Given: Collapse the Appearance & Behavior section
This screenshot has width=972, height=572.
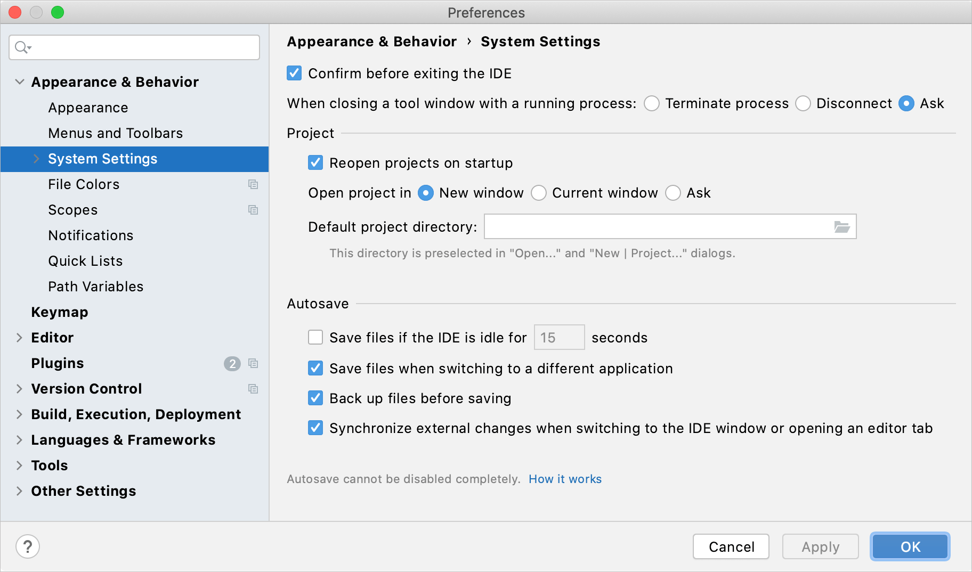Looking at the screenshot, I should 20,81.
